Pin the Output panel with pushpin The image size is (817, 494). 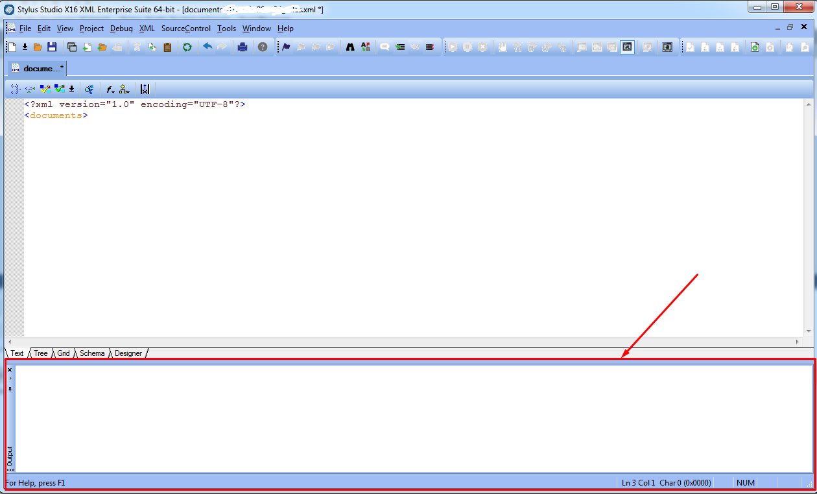tap(10, 389)
